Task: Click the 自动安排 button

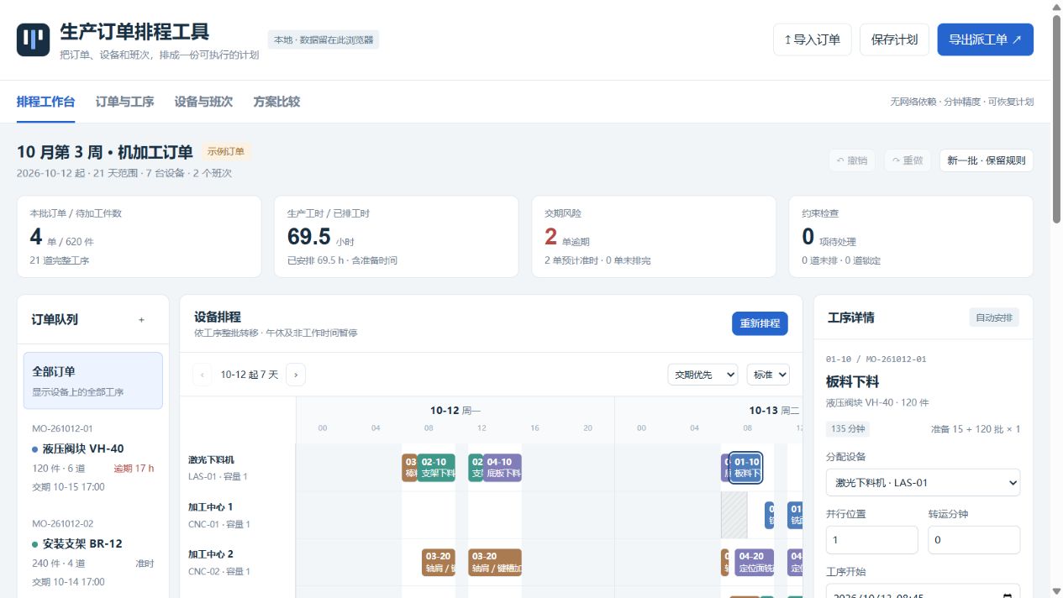Action: [994, 317]
